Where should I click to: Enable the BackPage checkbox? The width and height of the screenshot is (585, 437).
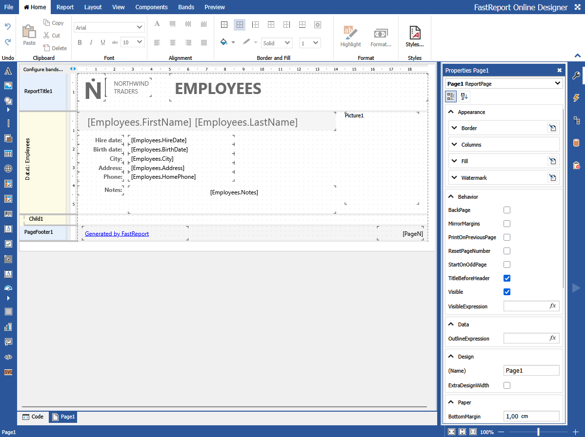[x=507, y=210]
